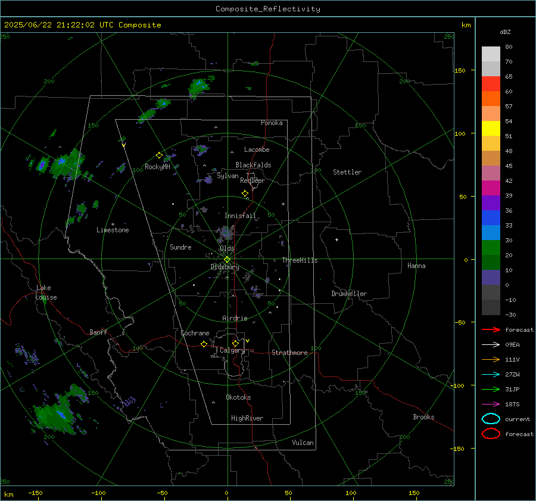
Task: Click the Vulcan town label
Action: [303, 443]
